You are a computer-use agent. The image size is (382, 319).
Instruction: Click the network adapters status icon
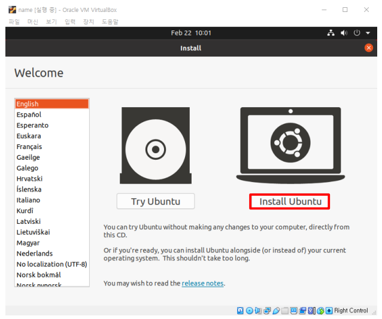coord(267,311)
